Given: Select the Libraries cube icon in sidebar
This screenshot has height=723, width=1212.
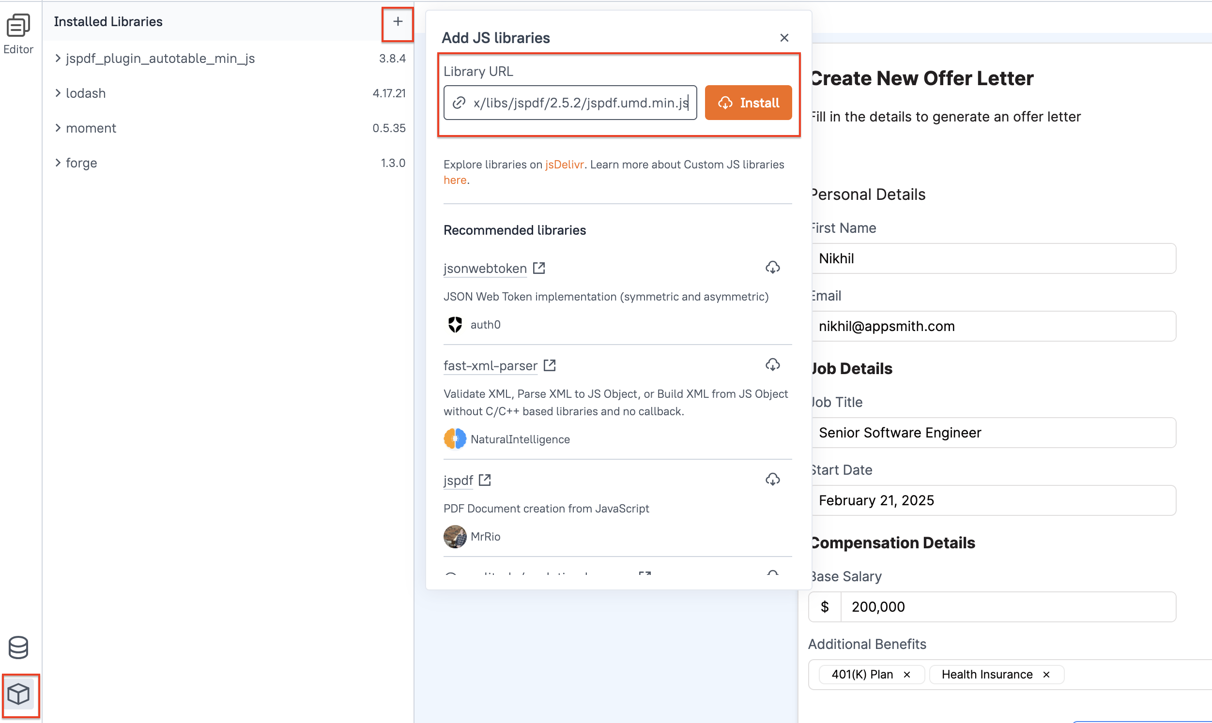Looking at the screenshot, I should tap(19, 693).
